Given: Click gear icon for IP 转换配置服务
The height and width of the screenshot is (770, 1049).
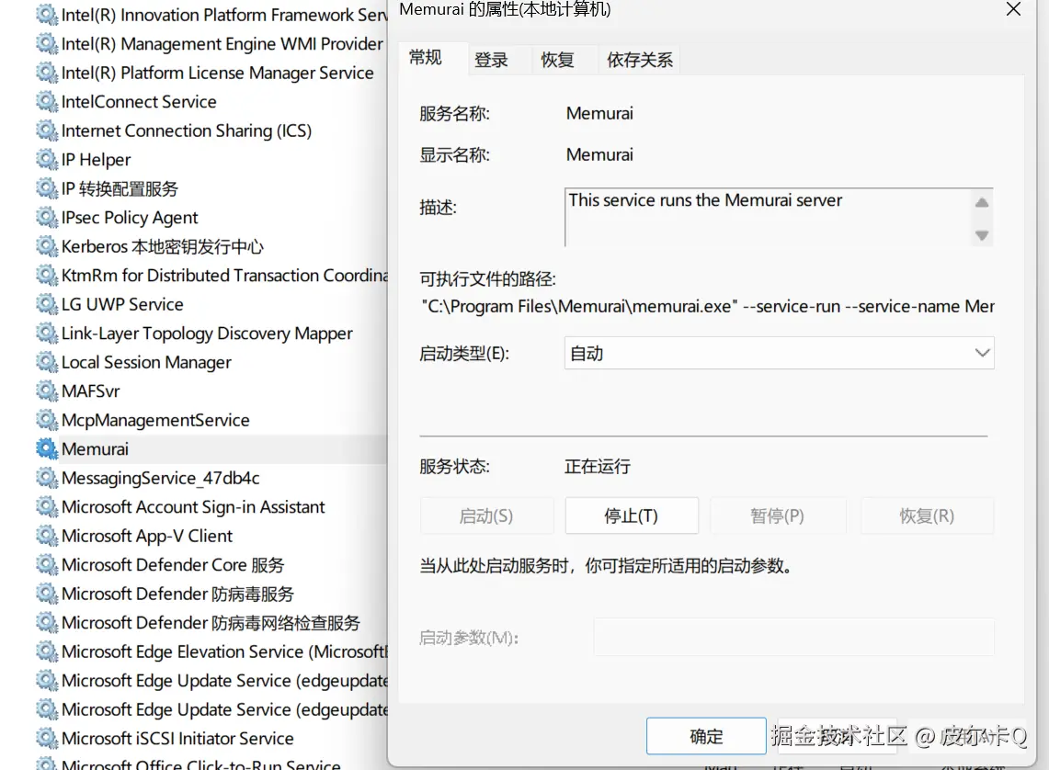Looking at the screenshot, I should (x=47, y=188).
